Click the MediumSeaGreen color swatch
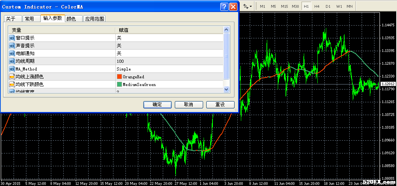 tap(119, 84)
